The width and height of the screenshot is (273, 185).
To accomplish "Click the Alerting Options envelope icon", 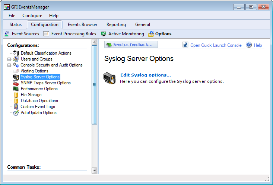I will (16, 71).
